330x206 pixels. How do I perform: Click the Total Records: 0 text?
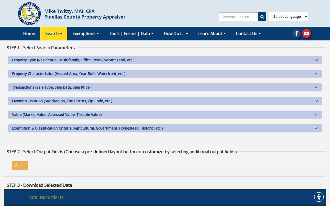pyautogui.click(x=45, y=198)
